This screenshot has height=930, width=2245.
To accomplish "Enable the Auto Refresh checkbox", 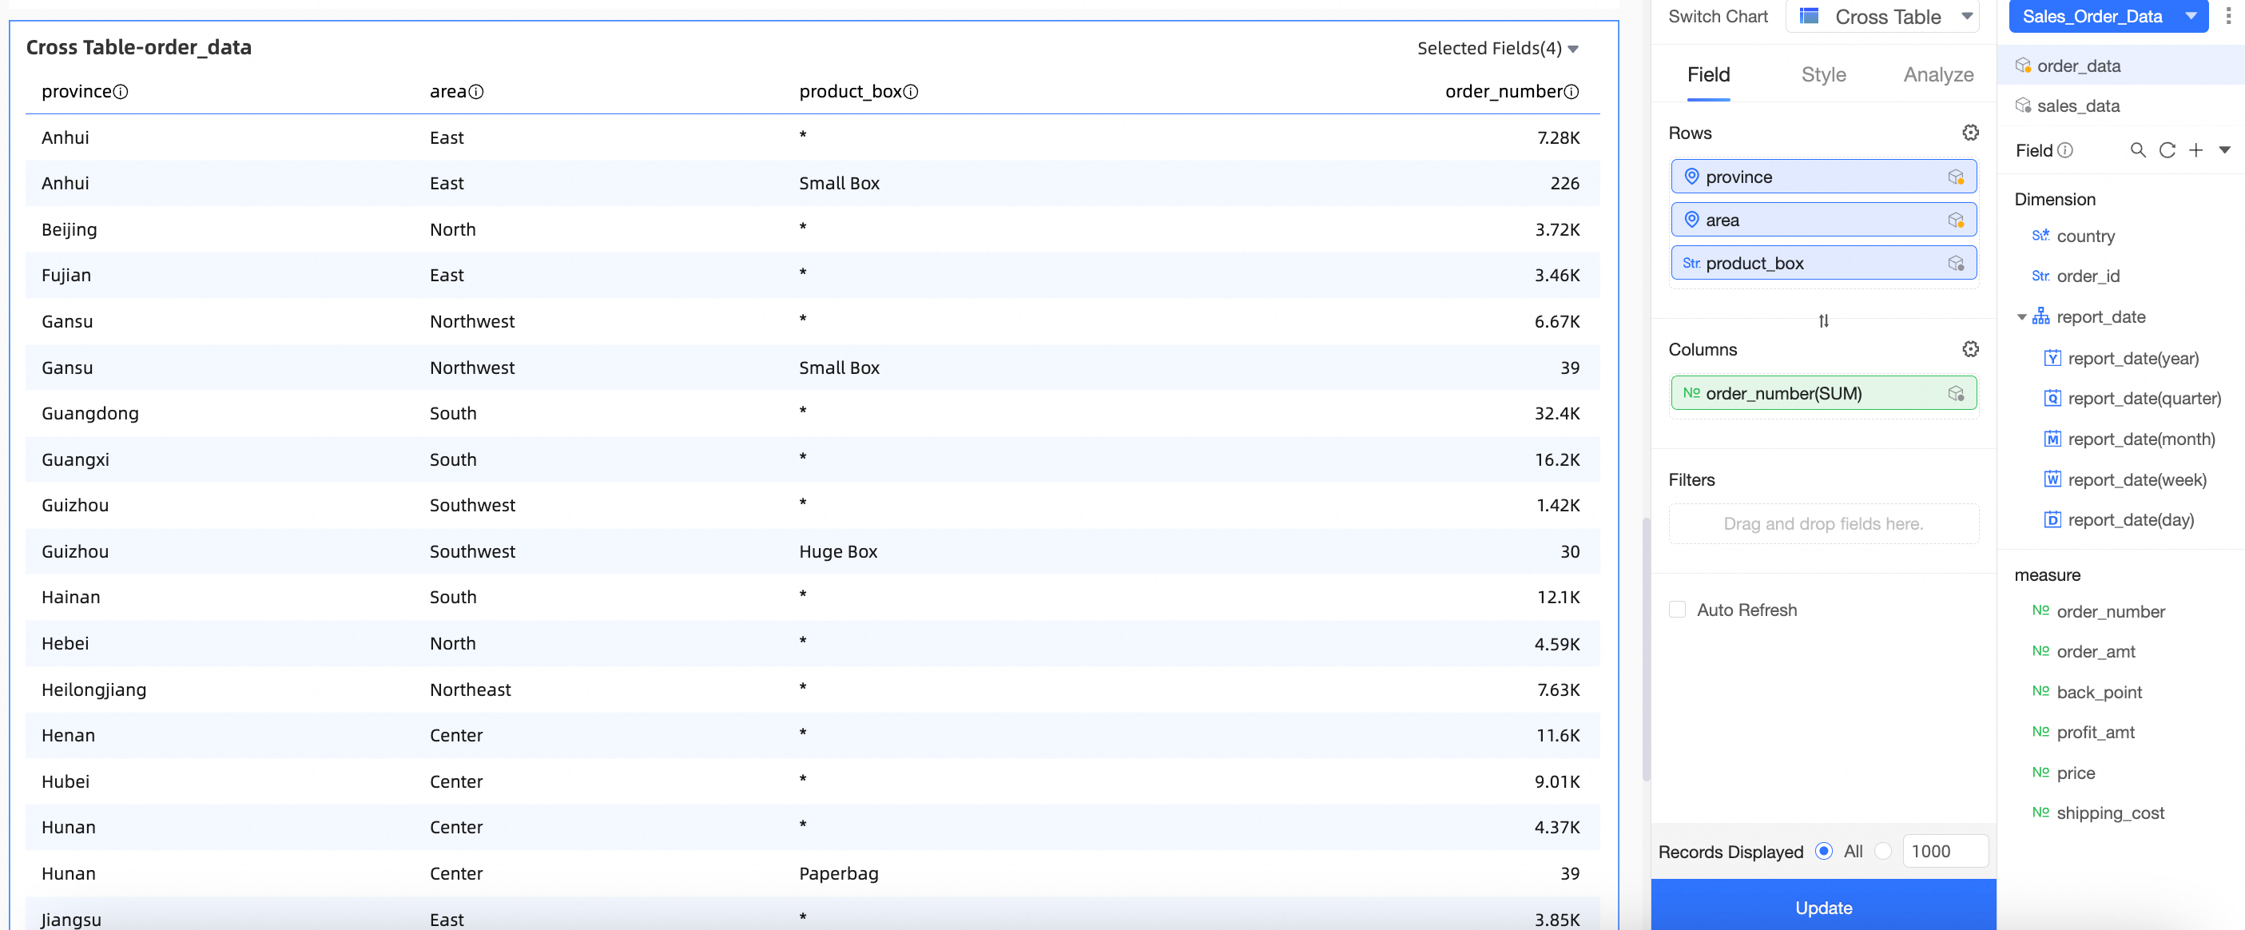I will point(1677,610).
